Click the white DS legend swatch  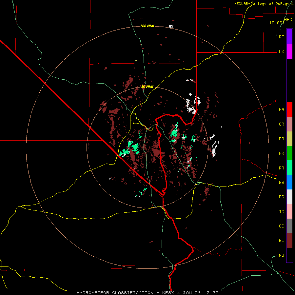coord(289,197)
